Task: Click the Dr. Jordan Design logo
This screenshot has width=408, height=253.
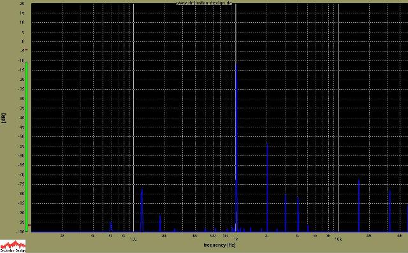Action: point(13,246)
